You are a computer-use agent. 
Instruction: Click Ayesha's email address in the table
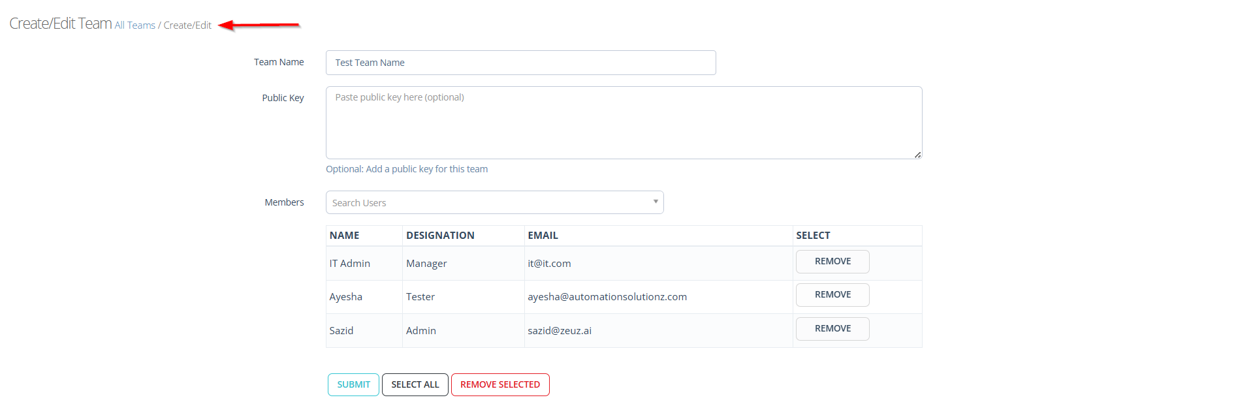(x=607, y=297)
